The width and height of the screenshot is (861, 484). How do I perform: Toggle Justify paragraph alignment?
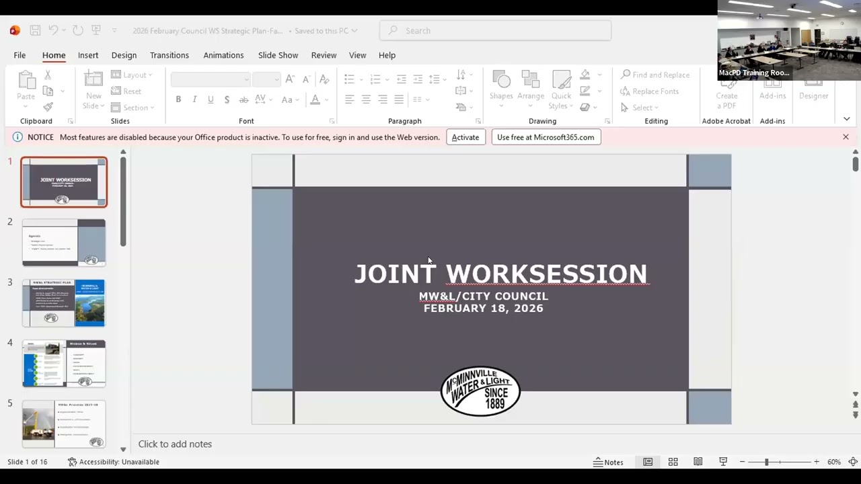(x=399, y=99)
